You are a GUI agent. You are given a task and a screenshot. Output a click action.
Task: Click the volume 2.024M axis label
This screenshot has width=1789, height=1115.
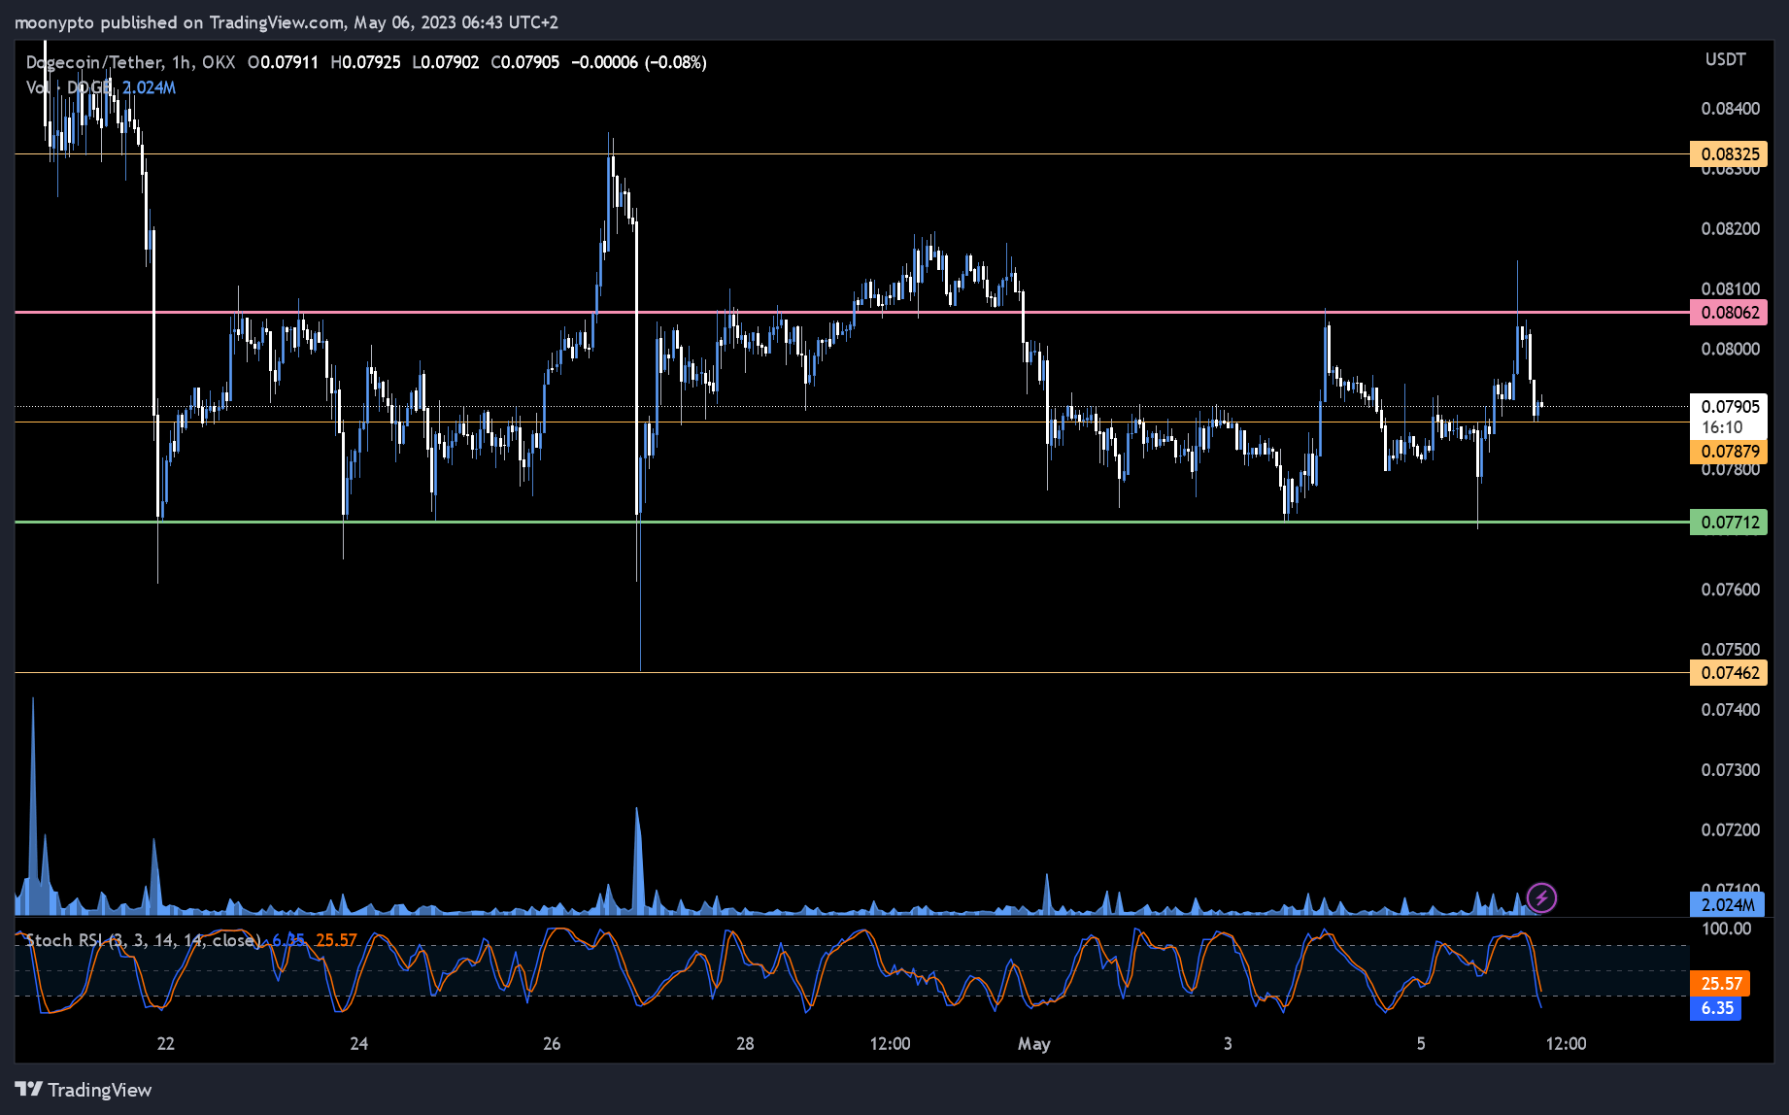pyautogui.click(x=1727, y=904)
